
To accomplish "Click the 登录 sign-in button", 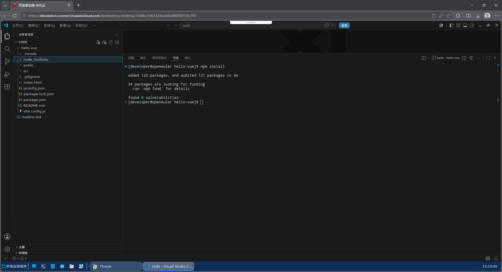I will [x=344, y=25].
